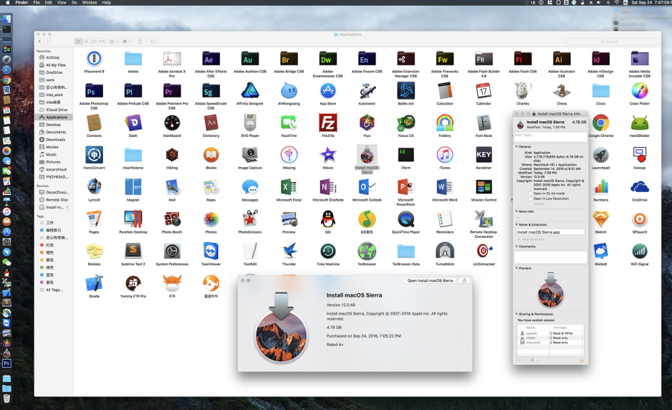Click the FileZilla application icon

(327, 123)
